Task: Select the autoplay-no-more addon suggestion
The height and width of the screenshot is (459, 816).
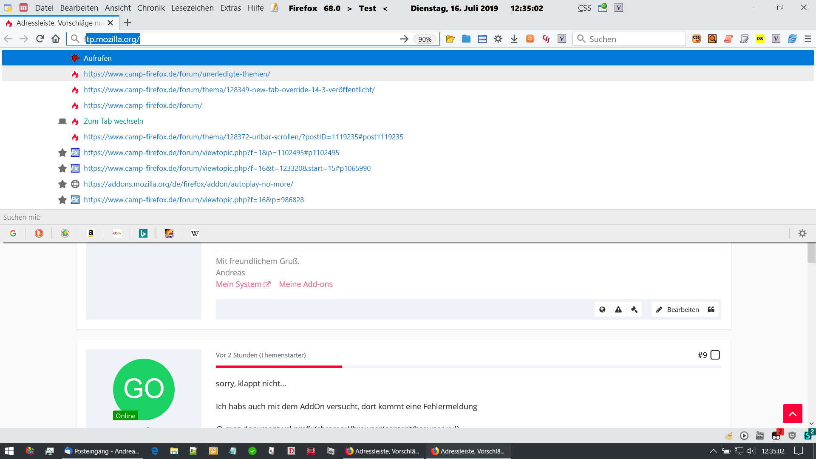Action: pos(188,184)
